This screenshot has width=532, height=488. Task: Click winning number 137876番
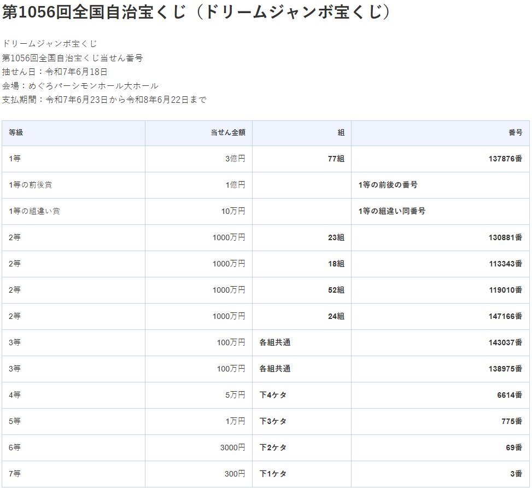pyautogui.click(x=505, y=159)
